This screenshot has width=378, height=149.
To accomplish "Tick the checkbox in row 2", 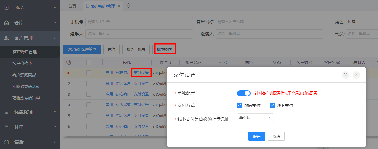I will [89, 84].
